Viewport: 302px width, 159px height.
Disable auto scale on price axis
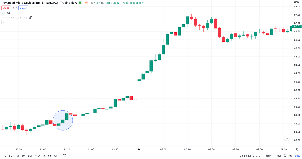(x=297, y=156)
